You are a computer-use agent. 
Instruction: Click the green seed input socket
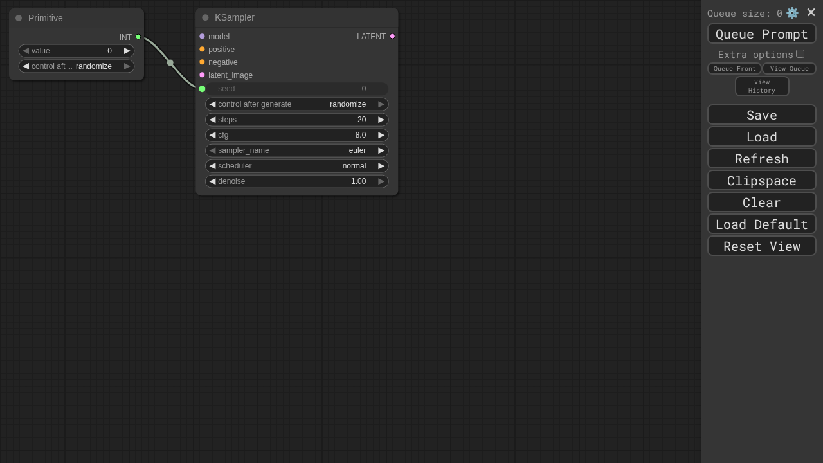[202, 89]
